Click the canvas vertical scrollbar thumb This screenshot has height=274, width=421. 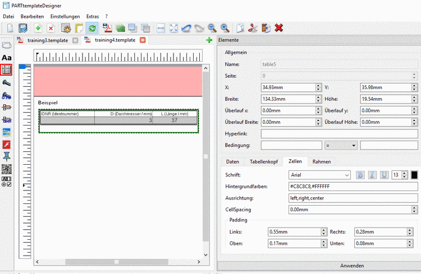[205, 156]
